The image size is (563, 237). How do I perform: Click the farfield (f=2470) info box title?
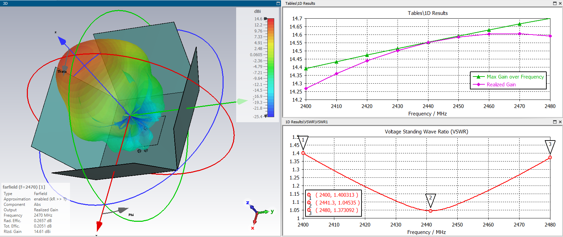click(x=24, y=187)
